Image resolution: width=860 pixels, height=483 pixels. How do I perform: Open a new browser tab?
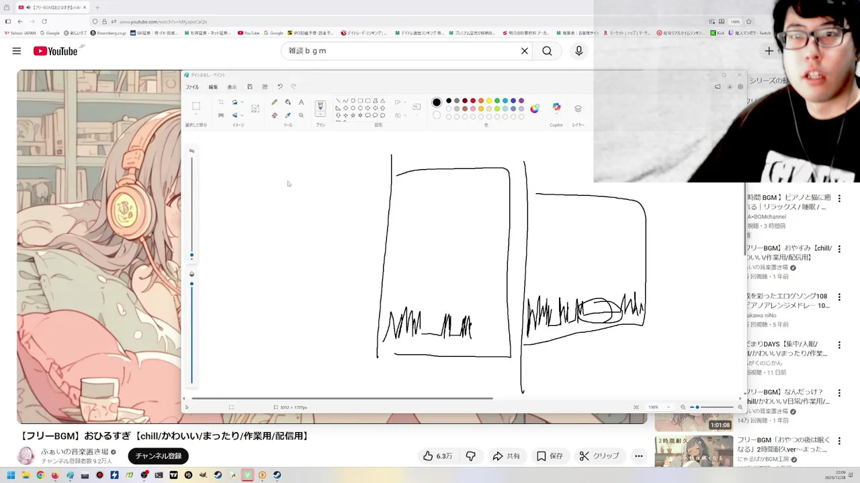pos(97,7)
